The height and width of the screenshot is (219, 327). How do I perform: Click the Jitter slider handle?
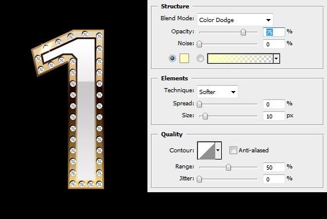click(x=199, y=179)
